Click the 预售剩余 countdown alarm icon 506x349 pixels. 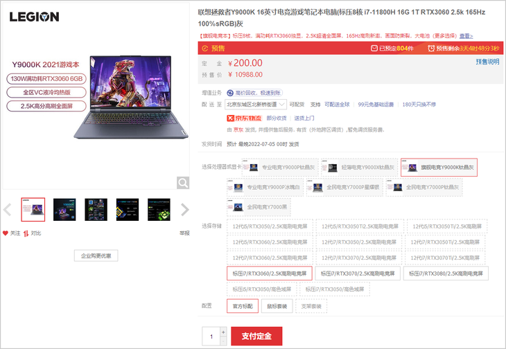[x=431, y=48]
